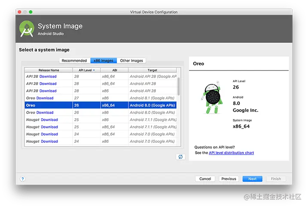The height and width of the screenshot is (207, 308).
Task: Download Nougat API 24 x86_64 image
Action: click(x=49, y=134)
